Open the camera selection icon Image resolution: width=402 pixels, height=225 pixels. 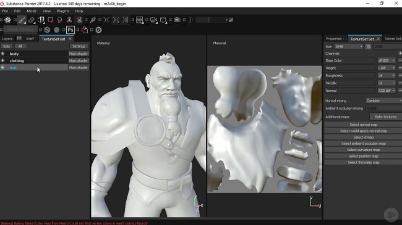click(x=153, y=20)
